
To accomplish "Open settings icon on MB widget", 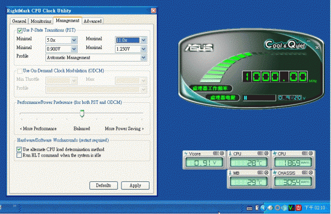I will point(260,173).
